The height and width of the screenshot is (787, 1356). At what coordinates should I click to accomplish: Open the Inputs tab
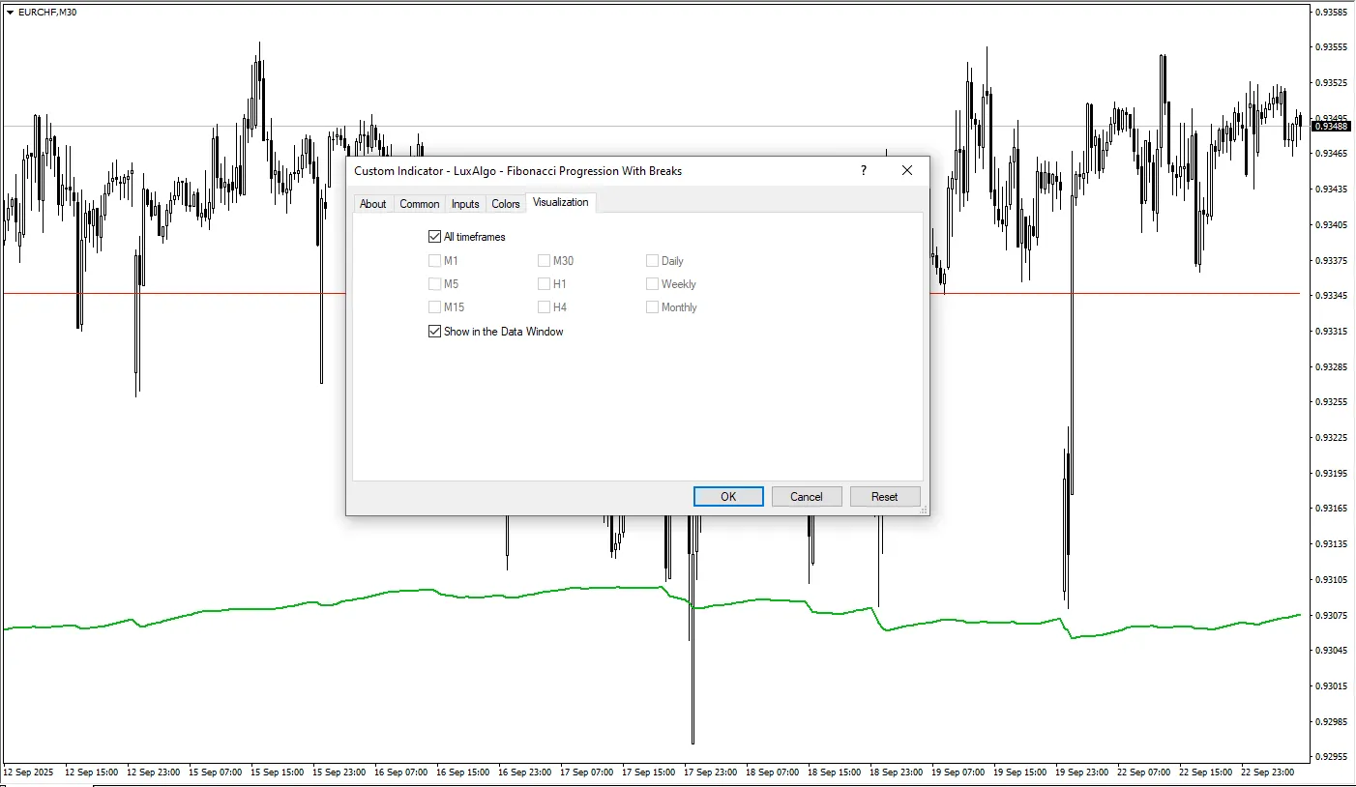point(464,203)
